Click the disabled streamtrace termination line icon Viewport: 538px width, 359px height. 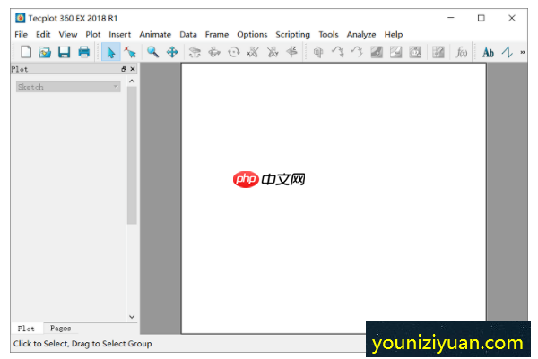pyautogui.click(x=357, y=52)
